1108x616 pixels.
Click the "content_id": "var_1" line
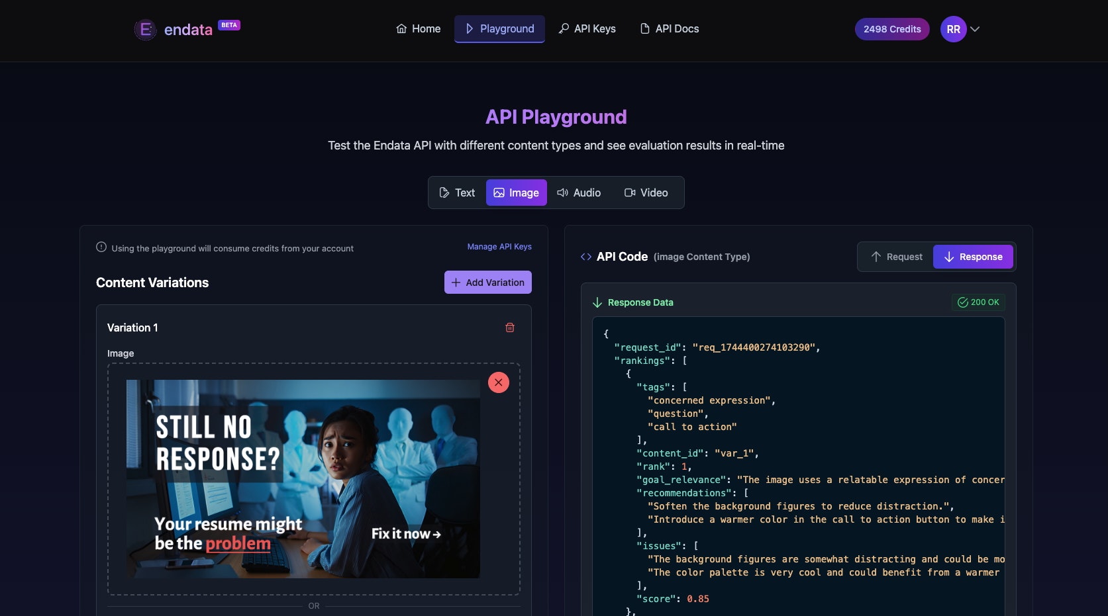pos(697,453)
